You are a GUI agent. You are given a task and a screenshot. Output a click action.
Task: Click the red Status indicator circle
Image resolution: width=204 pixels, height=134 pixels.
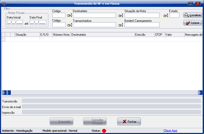pyautogui.click(x=104, y=131)
